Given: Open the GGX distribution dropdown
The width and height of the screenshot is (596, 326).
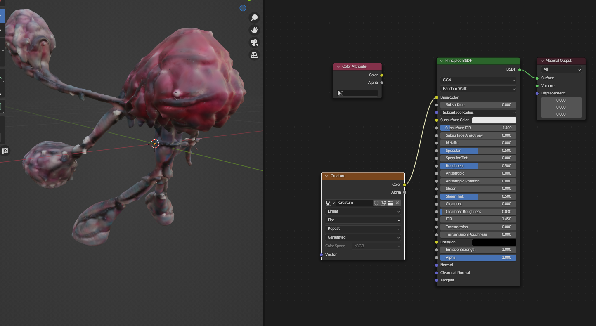Looking at the screenshot, I should click(478, 80).
